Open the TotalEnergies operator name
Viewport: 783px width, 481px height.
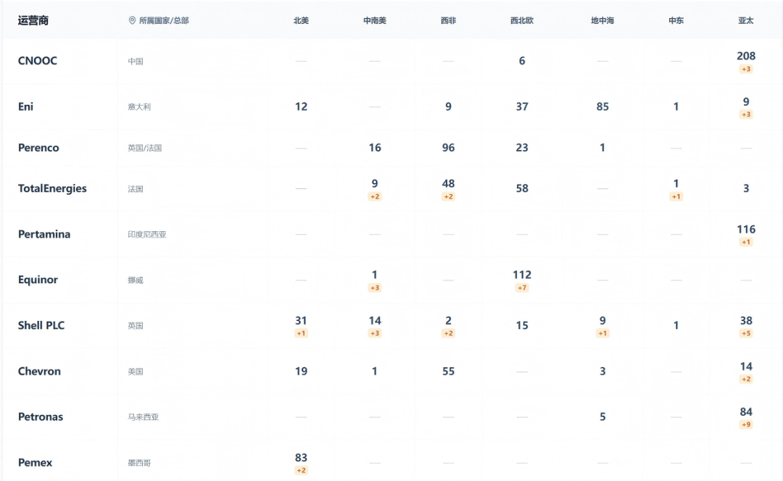52,188
